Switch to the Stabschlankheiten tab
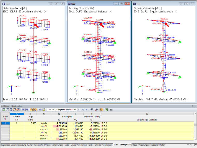 [x=158, y=145]
